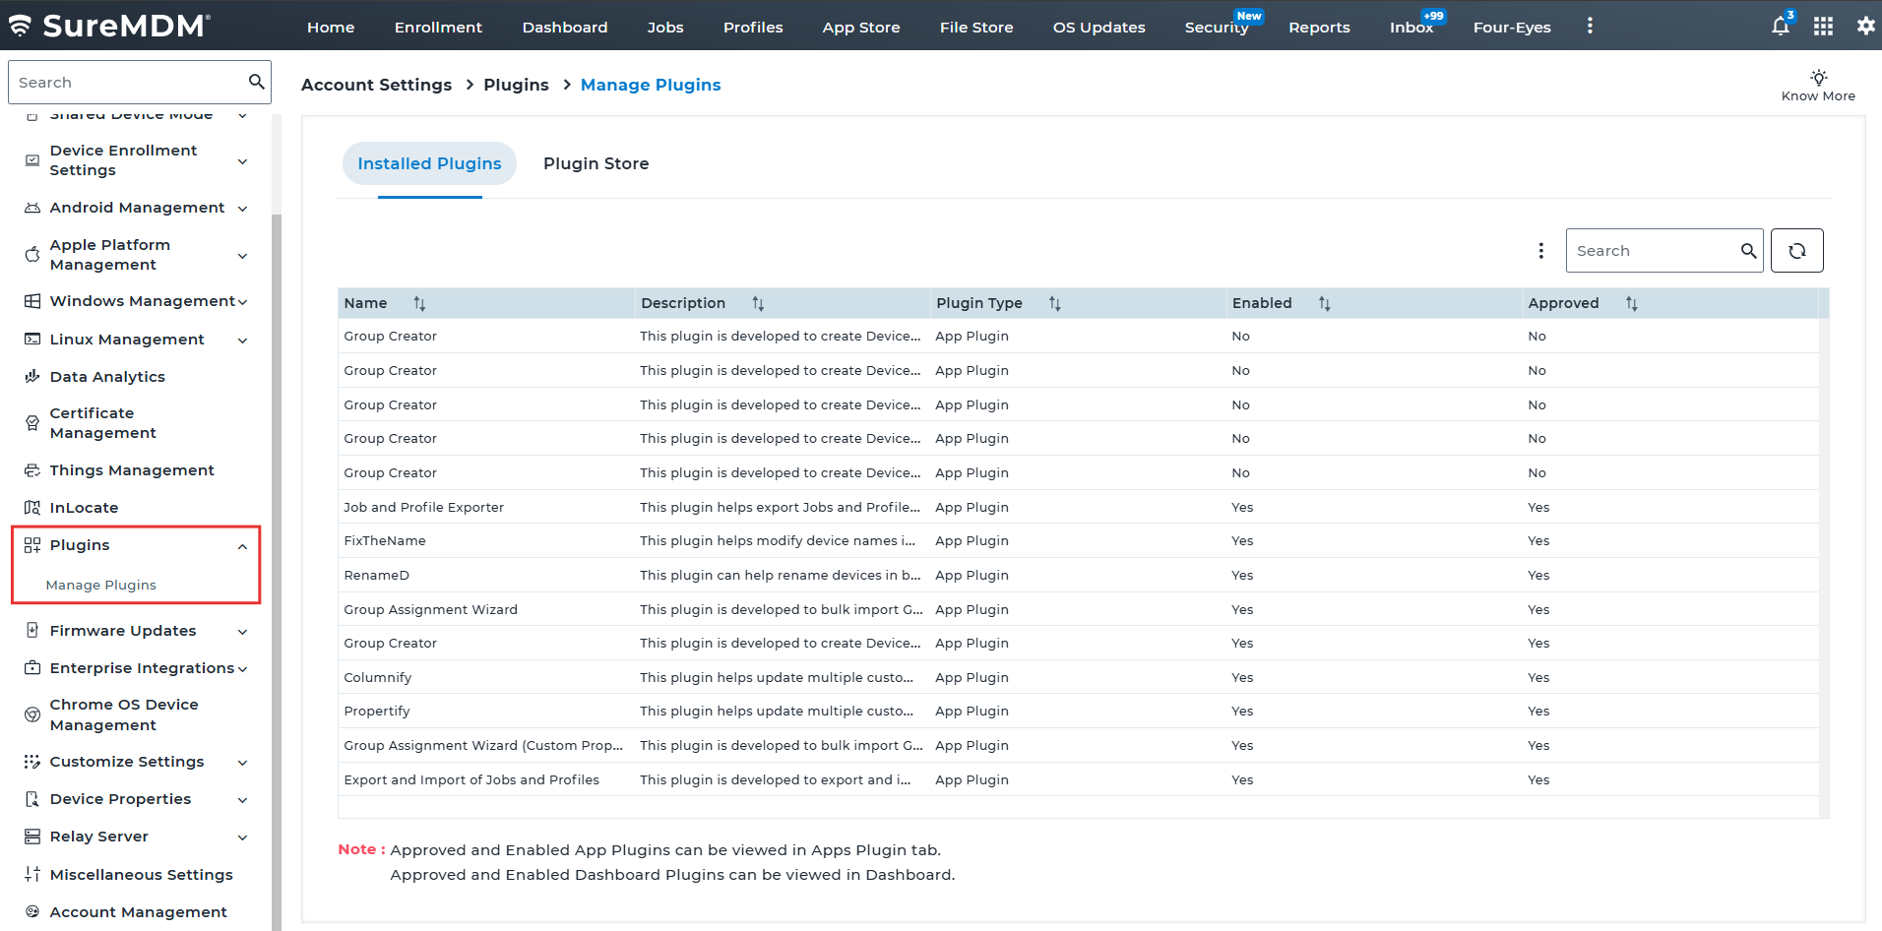
Task: Select the RenameD plugin row
Action: coord(1078,575)
